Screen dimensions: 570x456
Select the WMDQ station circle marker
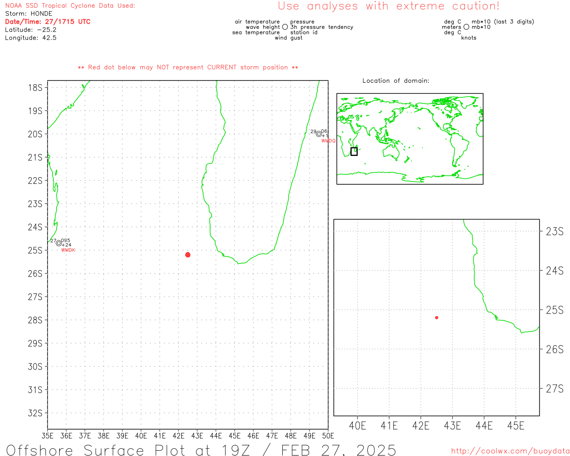coord(318,134)
